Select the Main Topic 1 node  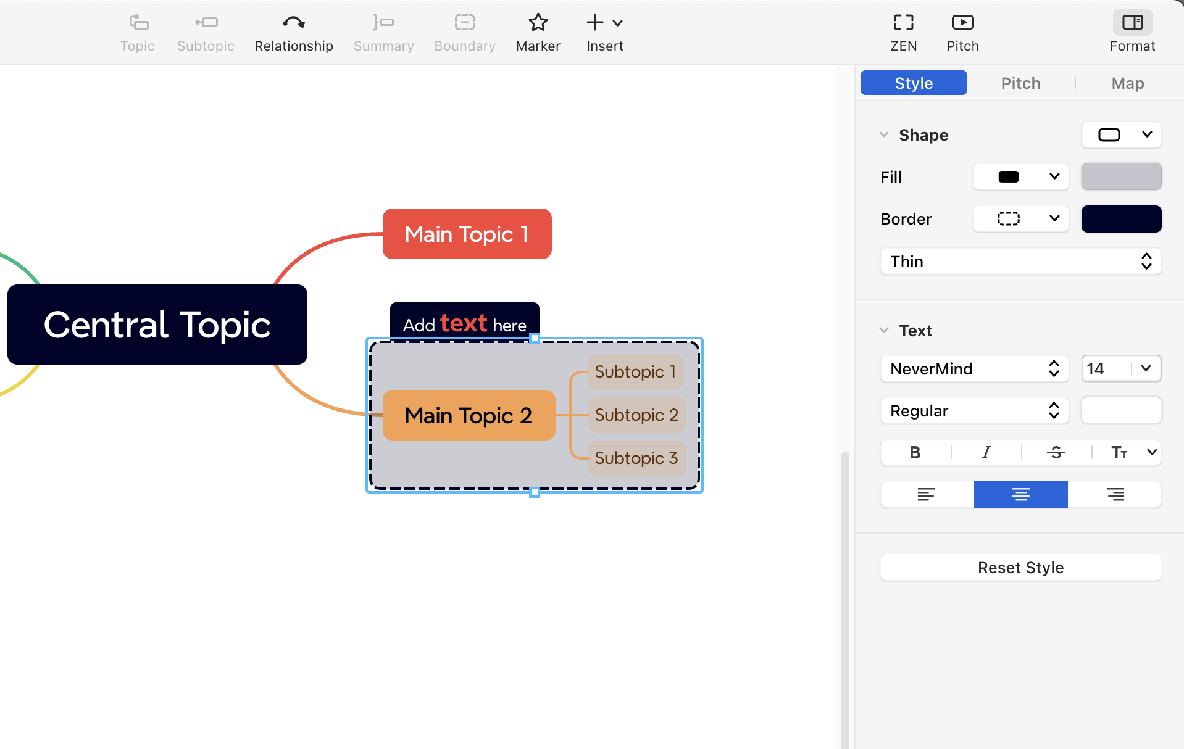467,234
